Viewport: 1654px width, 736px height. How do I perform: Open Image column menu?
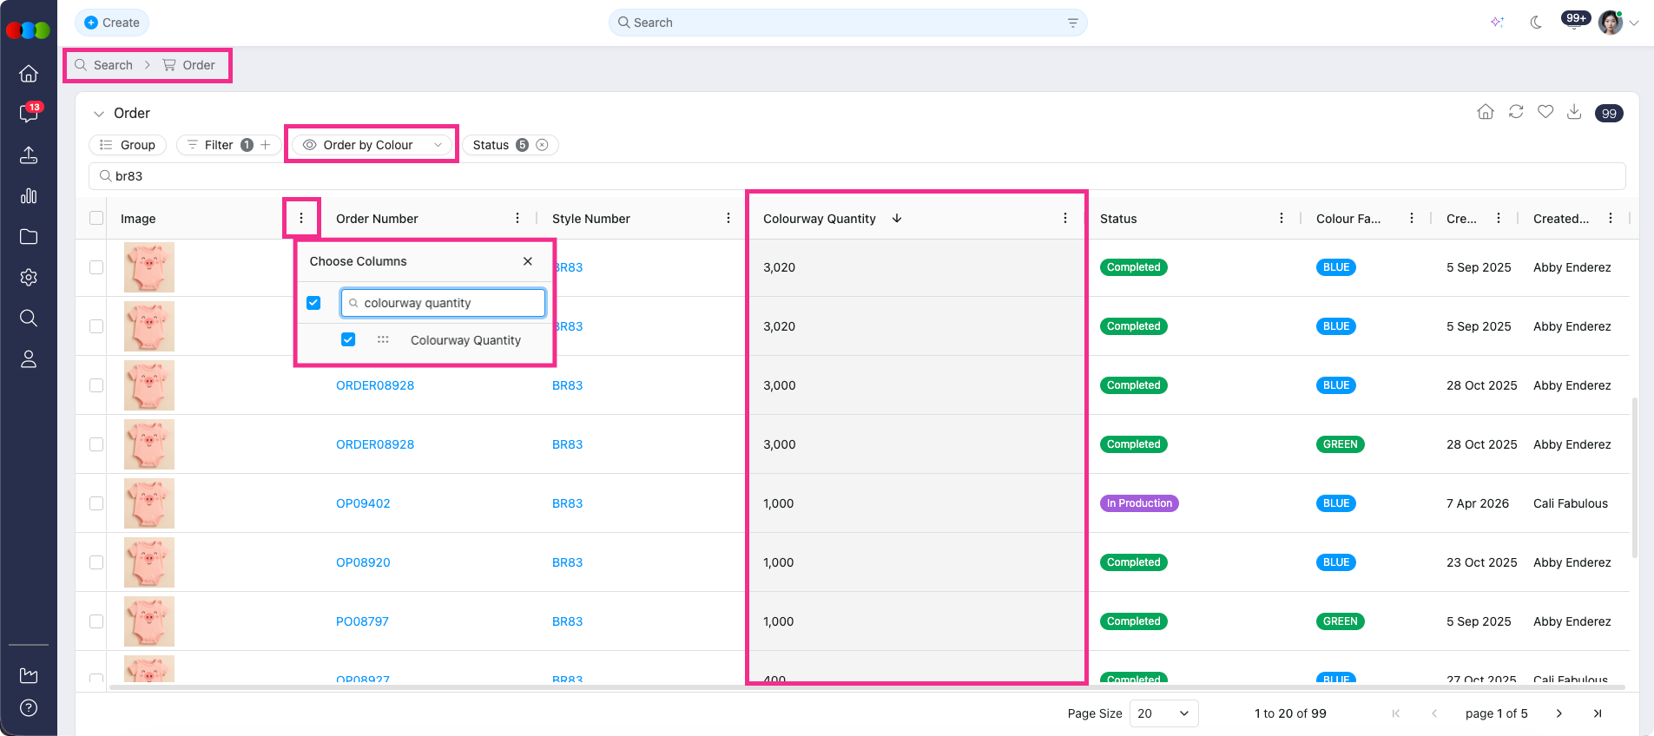pos(301,219)
